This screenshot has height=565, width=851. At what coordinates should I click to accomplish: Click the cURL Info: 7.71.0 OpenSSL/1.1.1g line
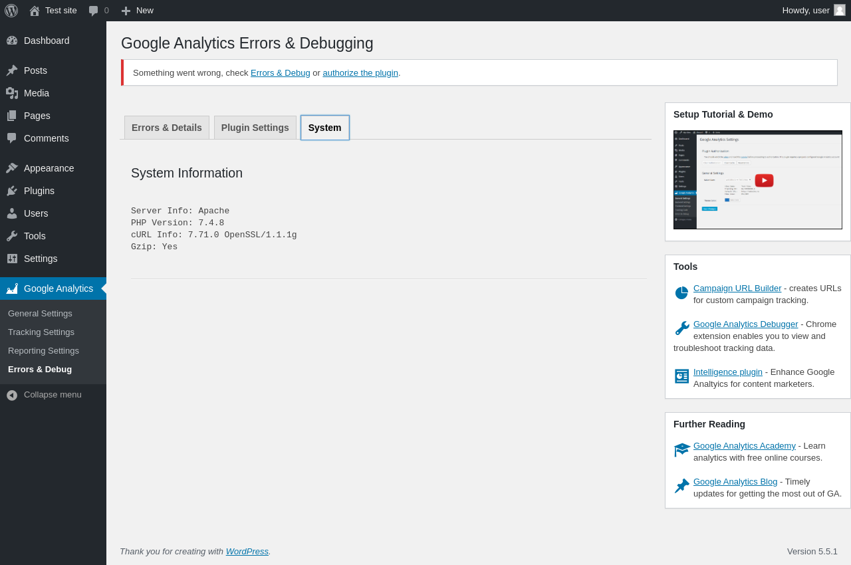click(214, 235)
